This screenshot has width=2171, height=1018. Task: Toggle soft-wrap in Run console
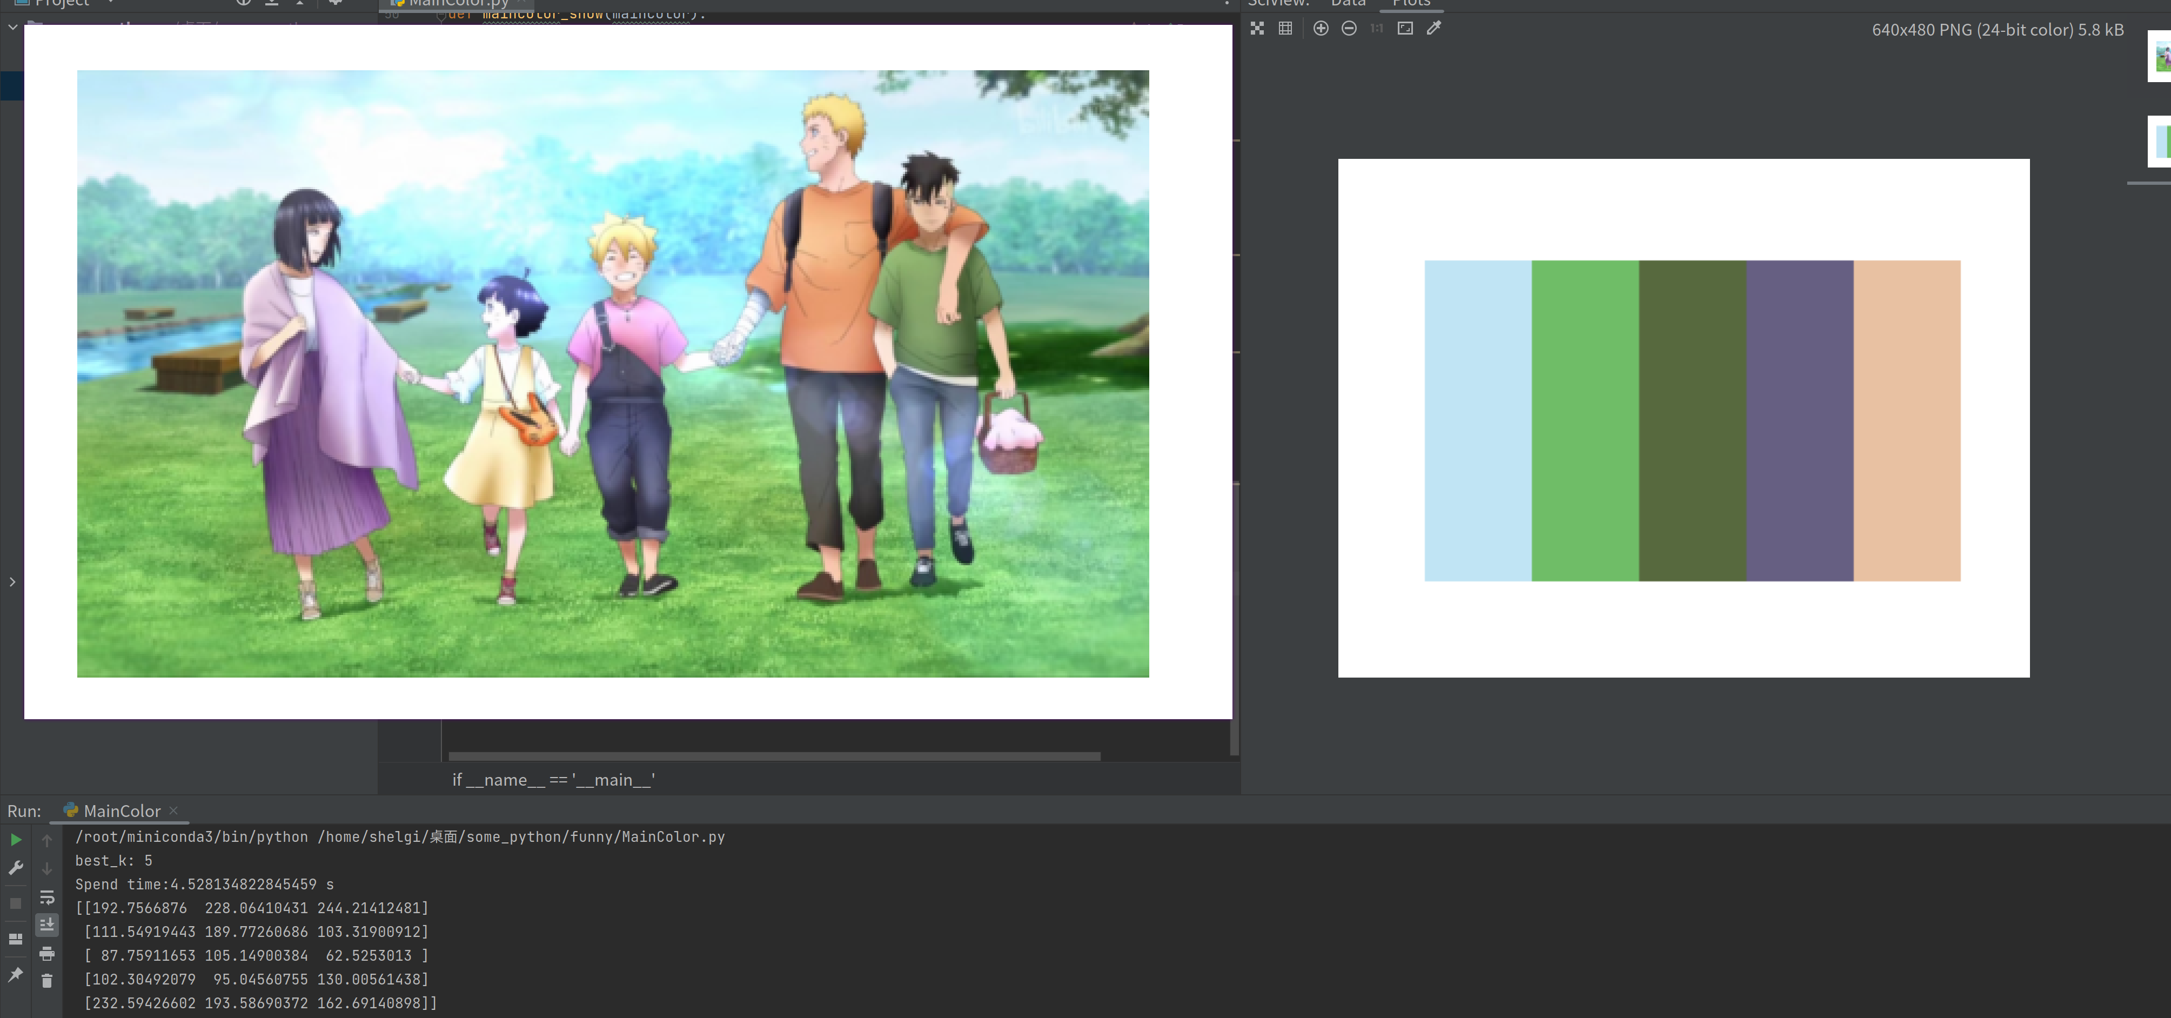(47, 898)
